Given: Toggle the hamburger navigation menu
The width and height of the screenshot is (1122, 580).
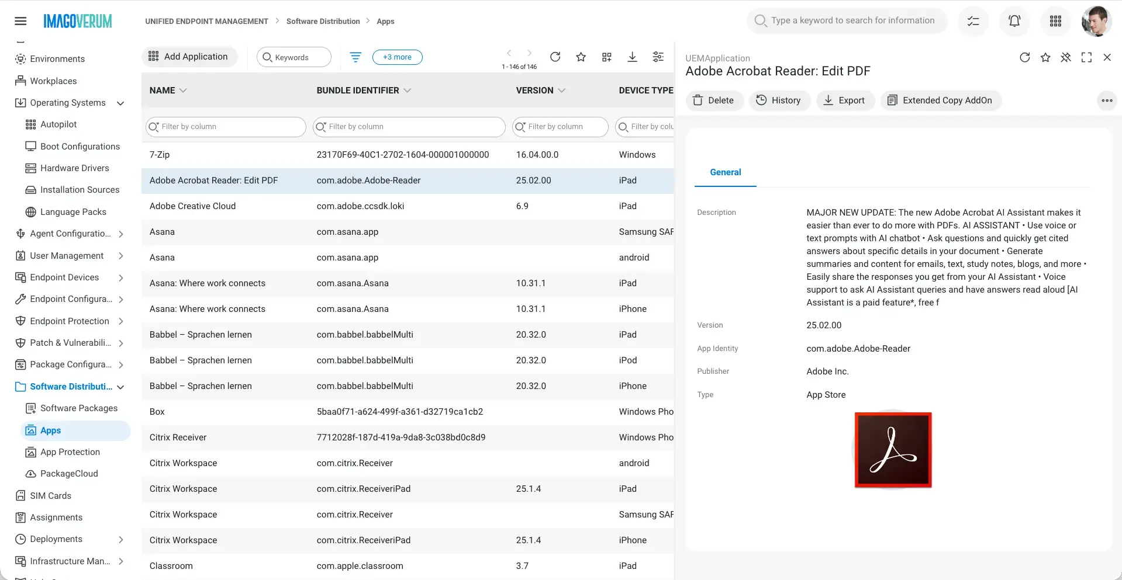Looking at the screenshot, I should (20, 21).
